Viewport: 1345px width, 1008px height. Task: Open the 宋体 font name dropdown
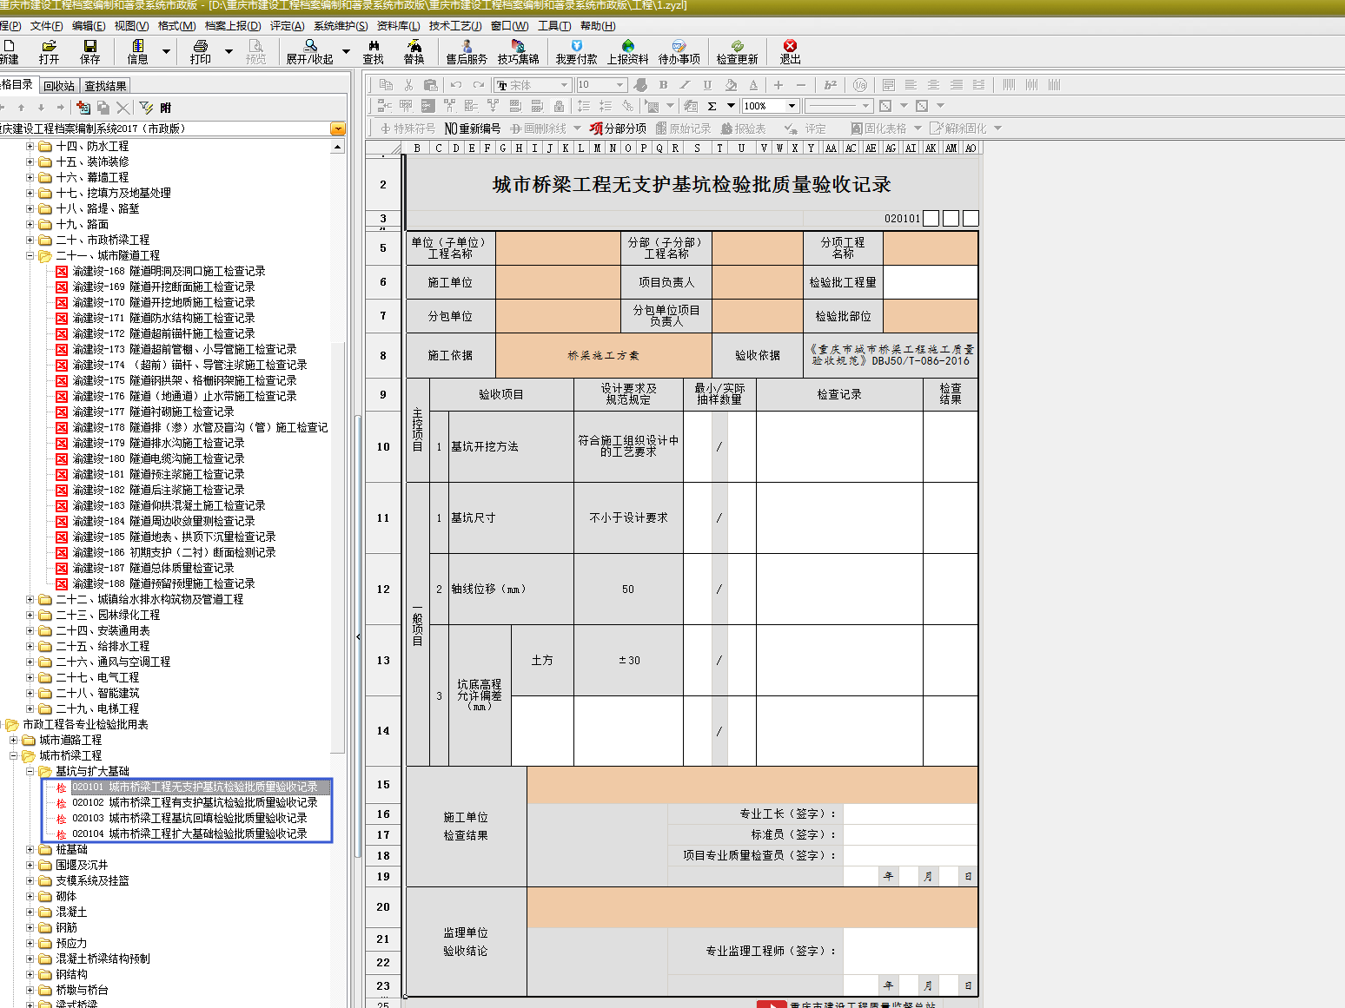coord(564,85)
